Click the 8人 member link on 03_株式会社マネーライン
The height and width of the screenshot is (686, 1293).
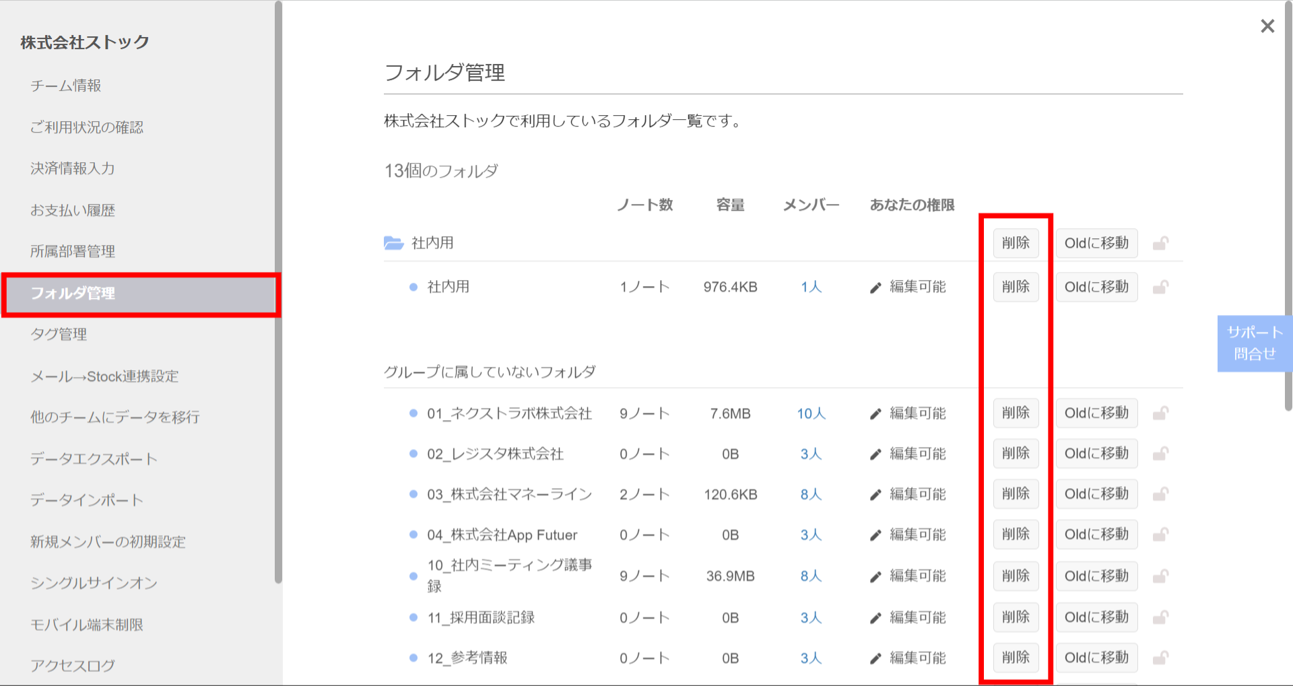point(811,493)
